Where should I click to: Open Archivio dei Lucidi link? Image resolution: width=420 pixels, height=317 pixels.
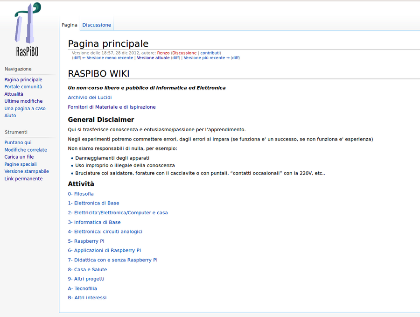tap(90, 98)
